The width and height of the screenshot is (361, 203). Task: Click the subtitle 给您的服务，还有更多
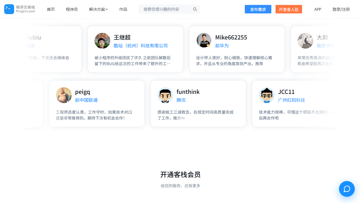180,186
